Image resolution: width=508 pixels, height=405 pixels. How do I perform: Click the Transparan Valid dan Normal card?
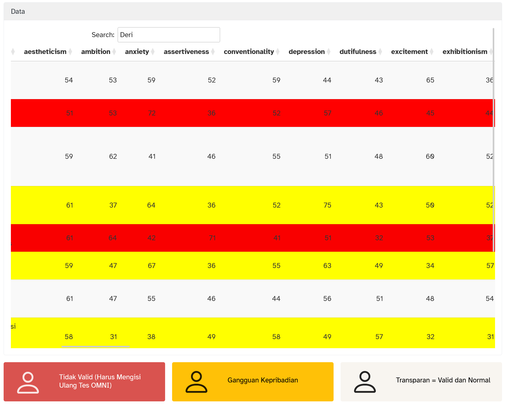point(421,382)
